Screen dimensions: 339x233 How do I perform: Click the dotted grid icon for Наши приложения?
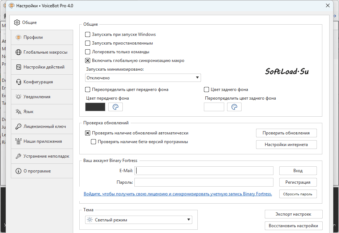coord(18,141)
